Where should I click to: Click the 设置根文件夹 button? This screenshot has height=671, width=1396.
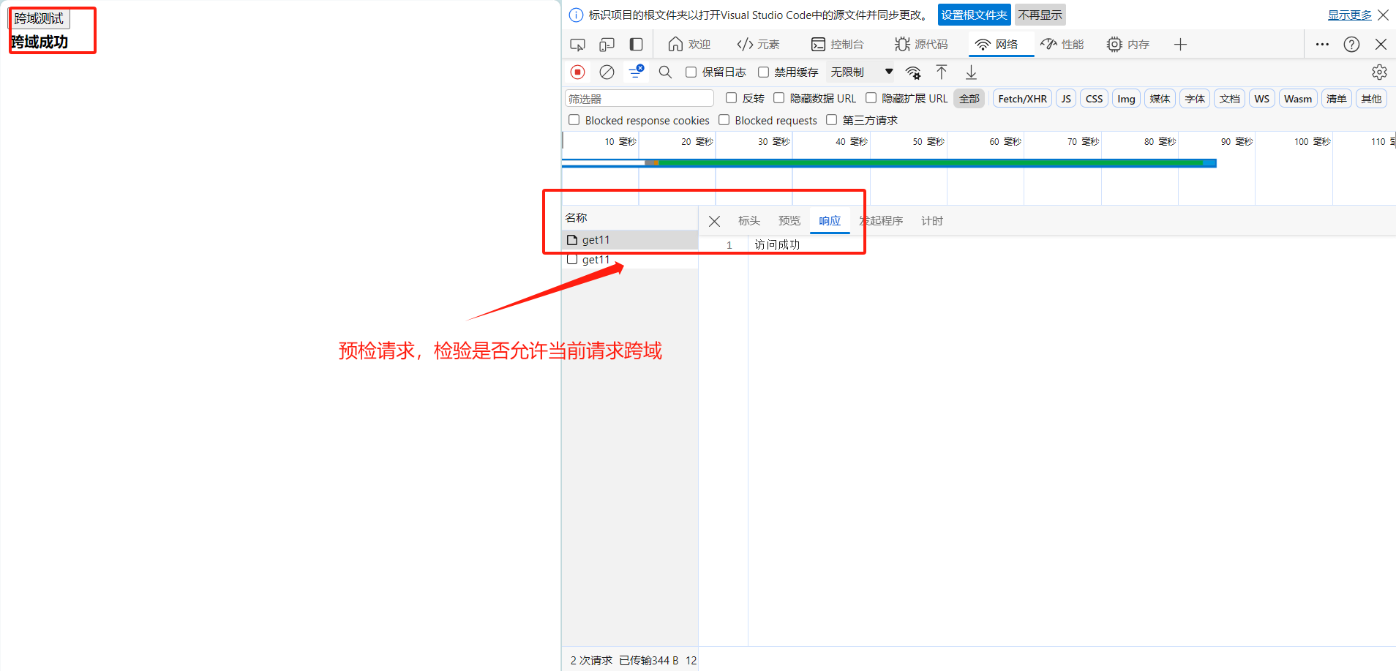tap(974, 15)
